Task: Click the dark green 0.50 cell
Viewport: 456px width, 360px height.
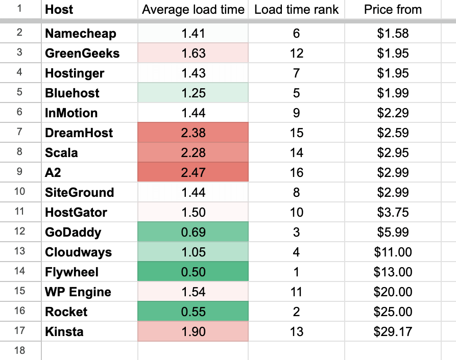Action: click(193, 272)
